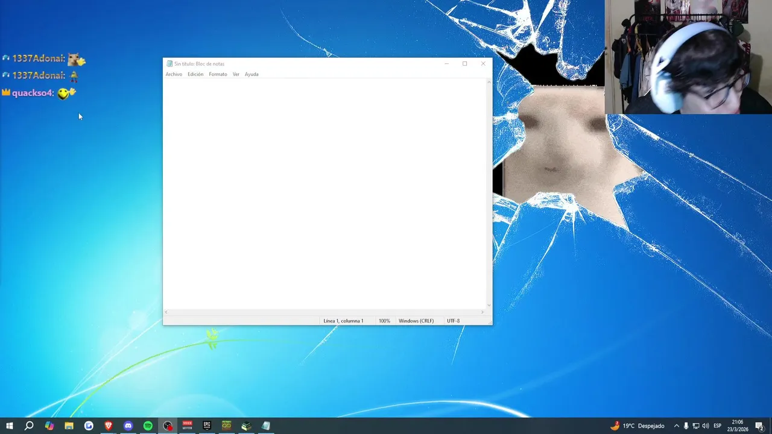The height and width of the screenshot is (434, 772).
Task: Open the Ver menu
Action: (236, 74)
